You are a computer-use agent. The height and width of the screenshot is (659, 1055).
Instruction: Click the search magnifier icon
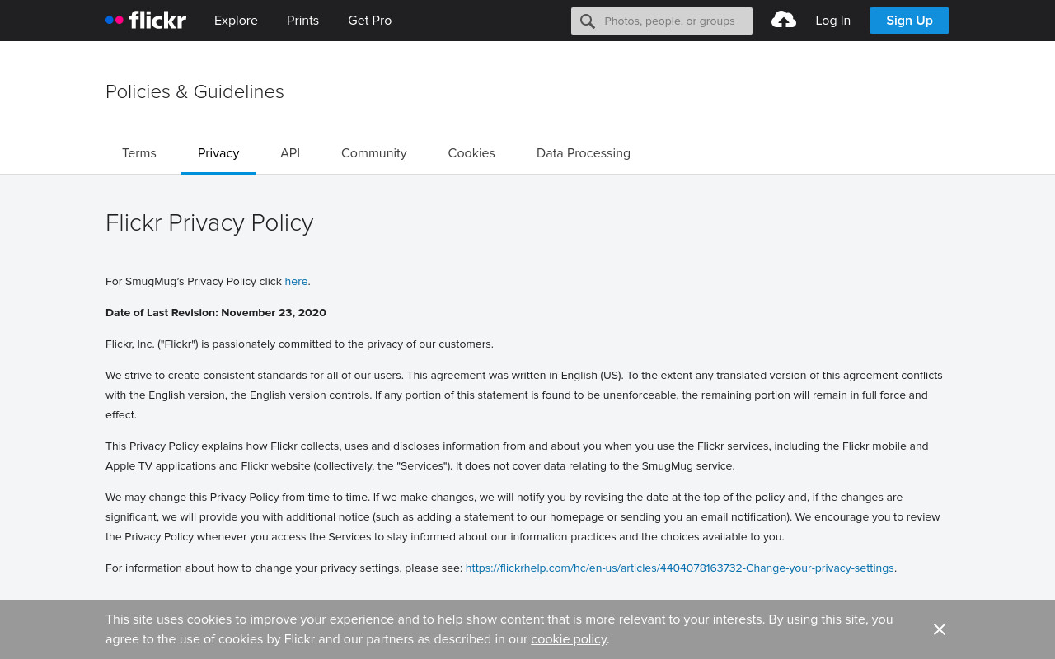[x=587, y=21]
